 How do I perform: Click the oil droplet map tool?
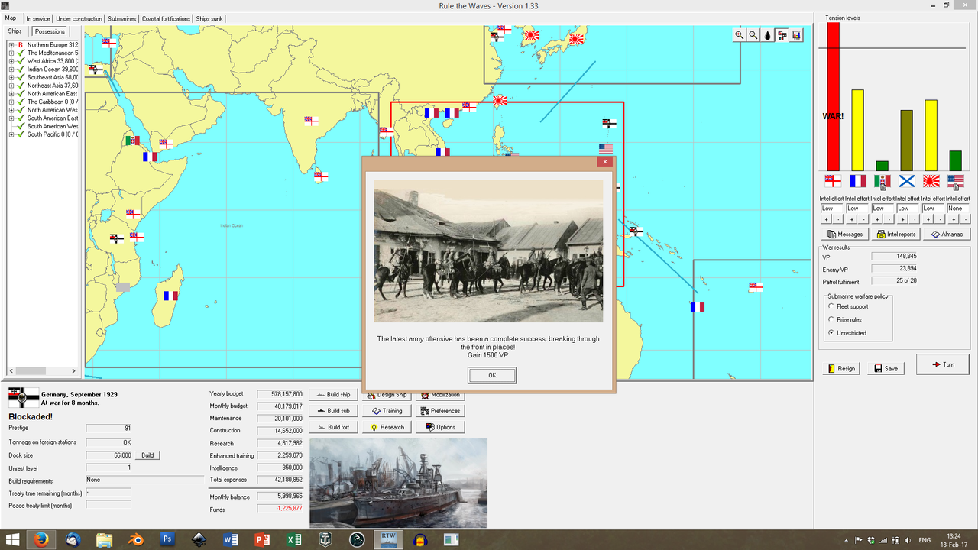click(767, 35)
